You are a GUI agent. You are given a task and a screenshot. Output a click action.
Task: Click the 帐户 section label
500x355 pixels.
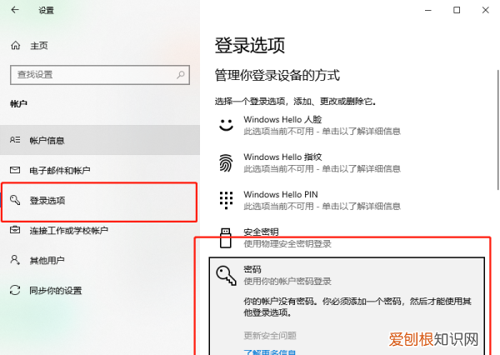[18, 103]
